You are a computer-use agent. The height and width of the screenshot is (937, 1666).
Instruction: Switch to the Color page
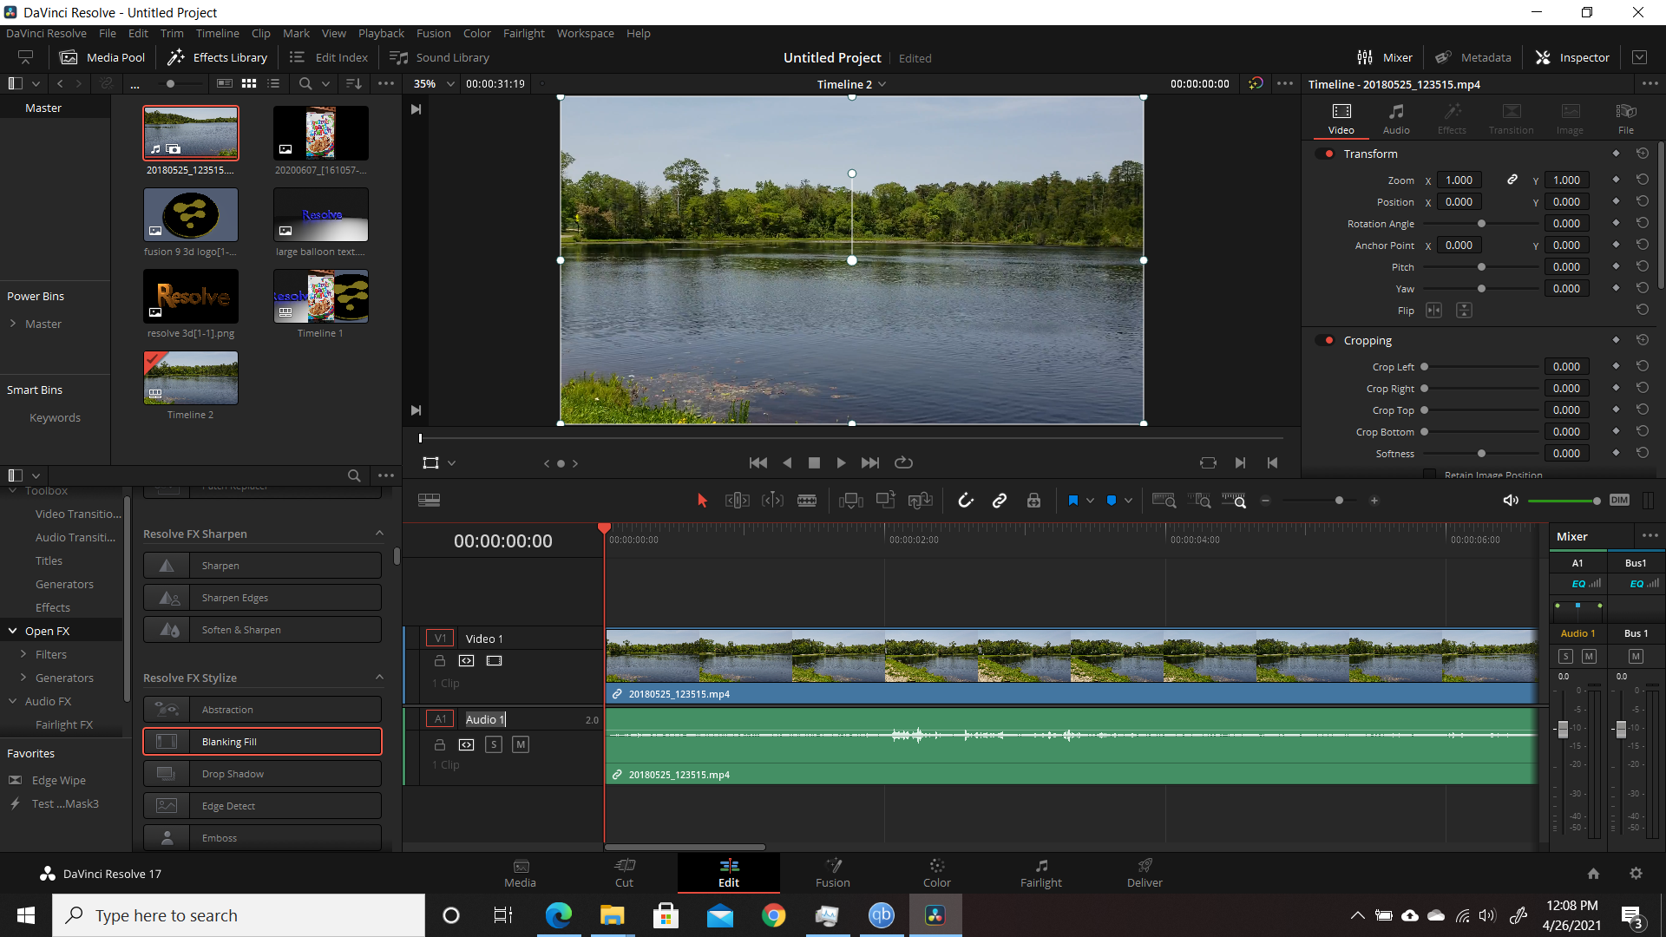click(937, 873)
